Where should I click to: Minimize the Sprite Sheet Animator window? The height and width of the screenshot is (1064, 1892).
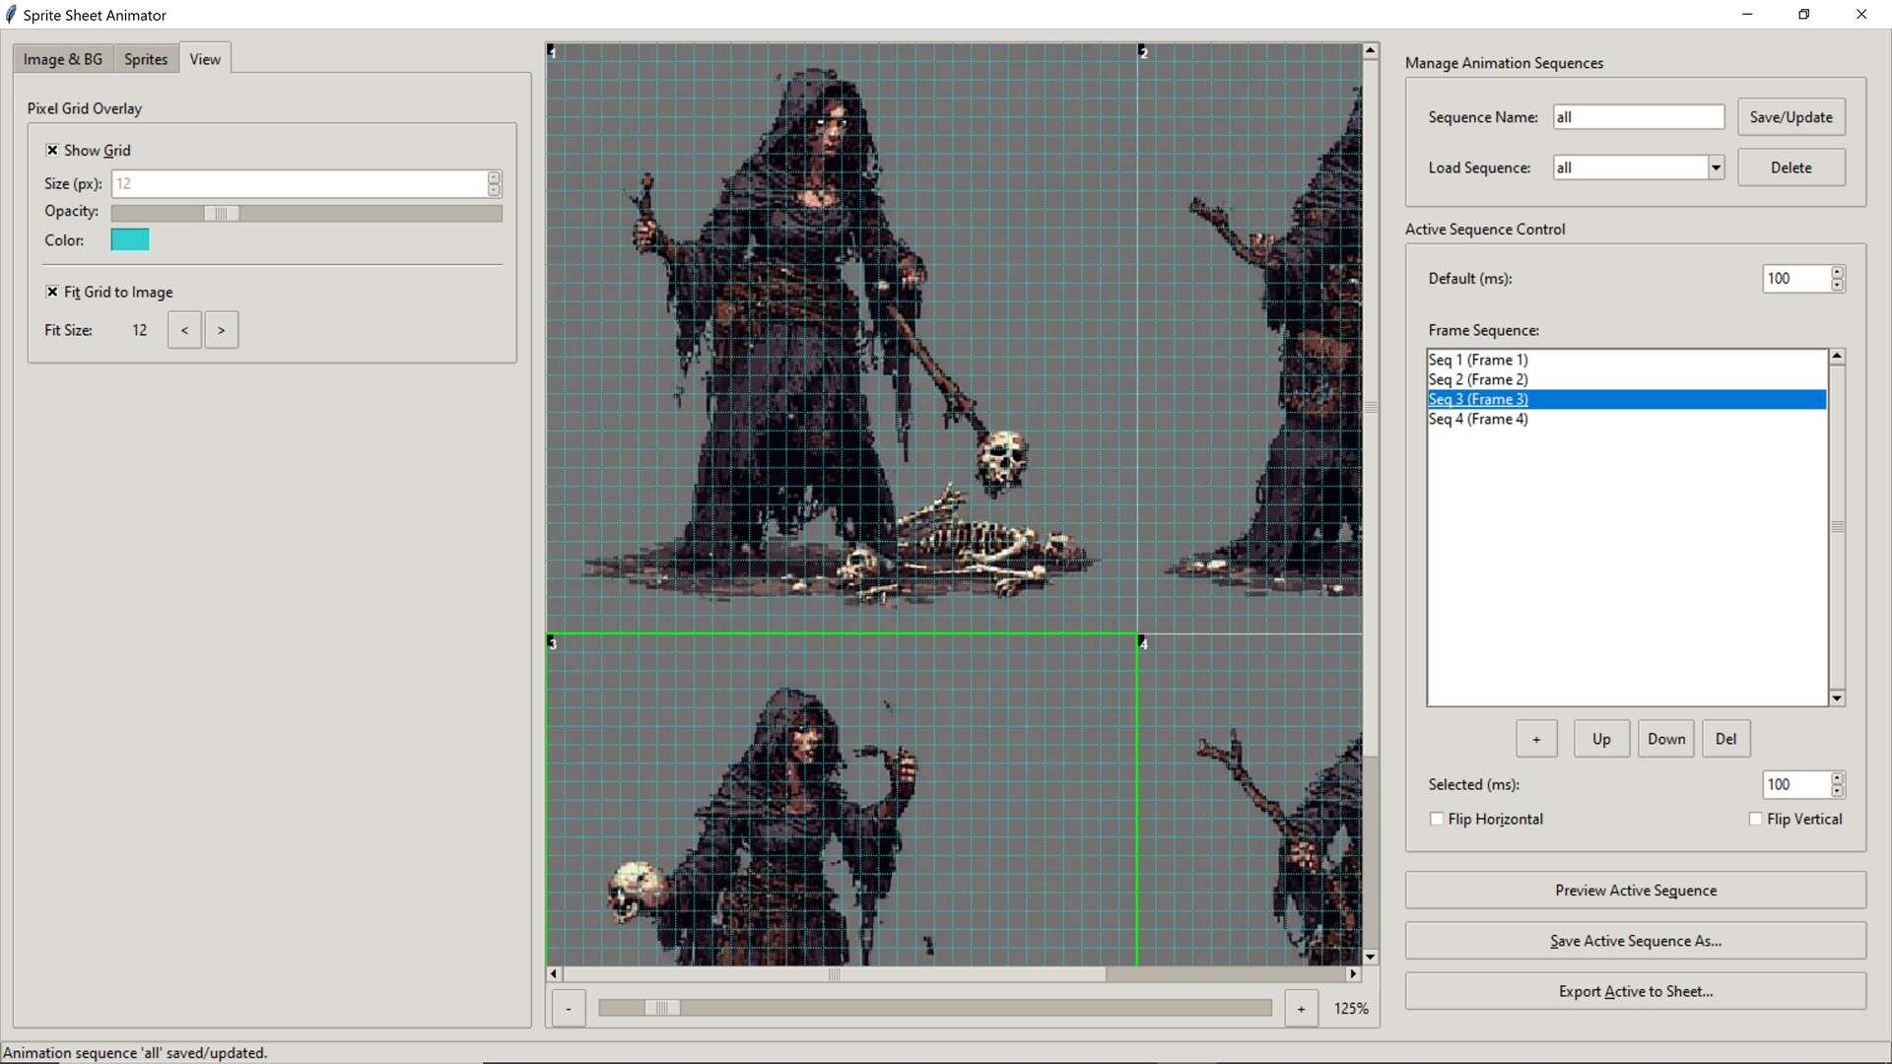[x=1747, y=15]
